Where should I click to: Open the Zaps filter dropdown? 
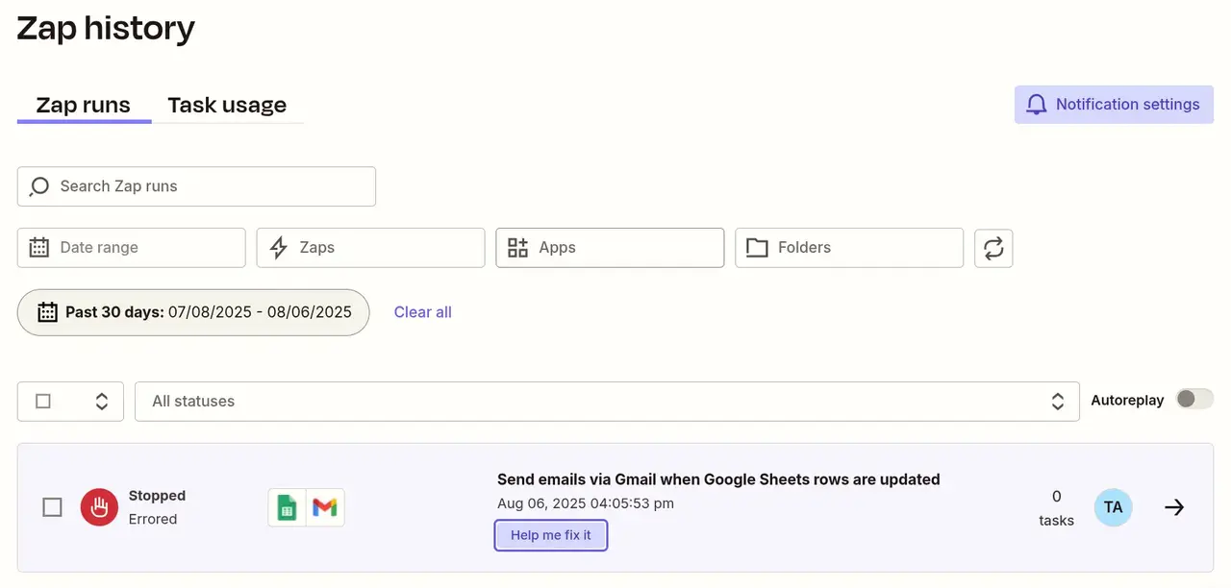(370, 248)
